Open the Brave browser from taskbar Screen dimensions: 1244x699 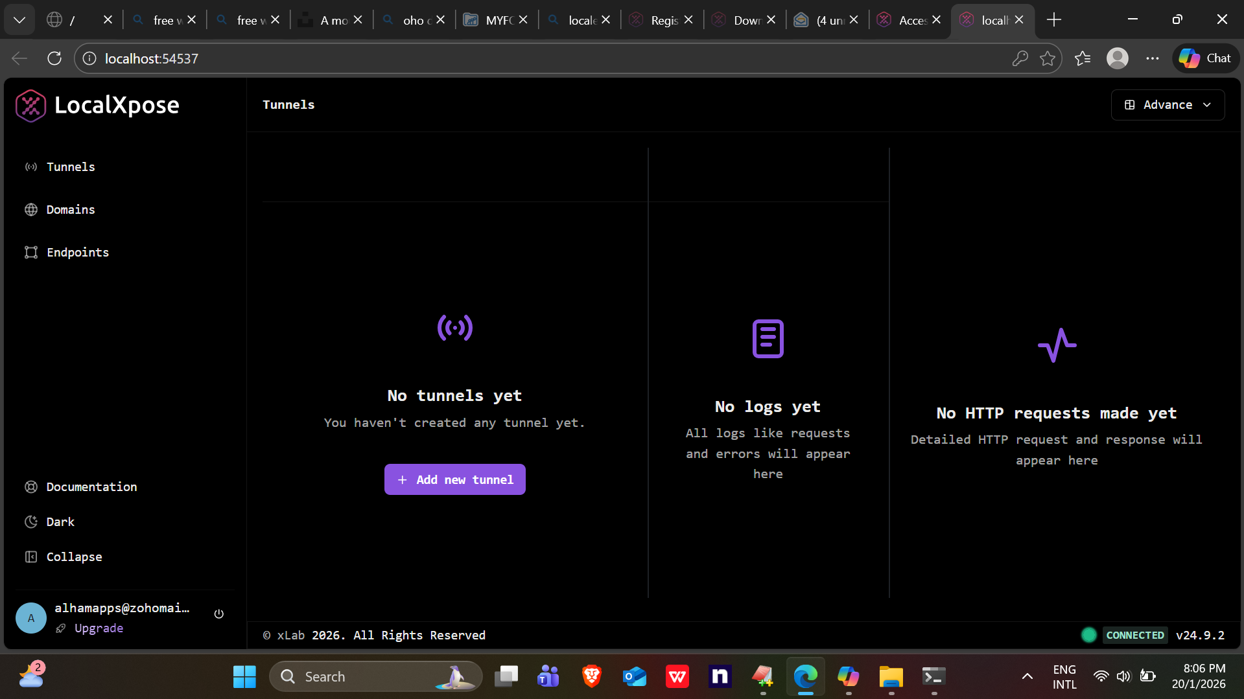(x=591, y=676)
